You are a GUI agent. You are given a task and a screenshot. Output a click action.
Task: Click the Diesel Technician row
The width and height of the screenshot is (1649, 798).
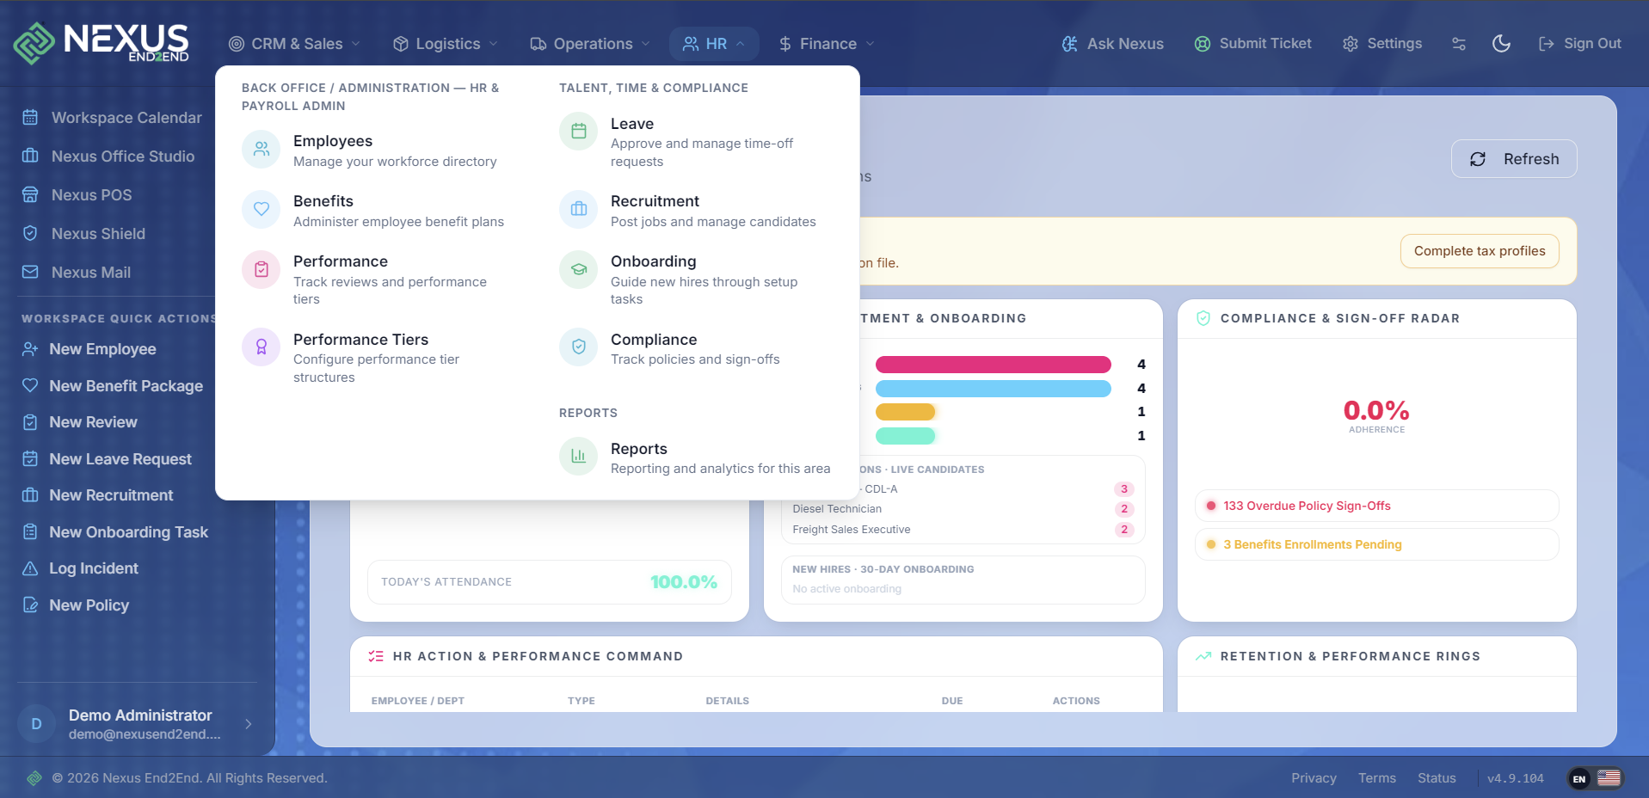[963, 509]
